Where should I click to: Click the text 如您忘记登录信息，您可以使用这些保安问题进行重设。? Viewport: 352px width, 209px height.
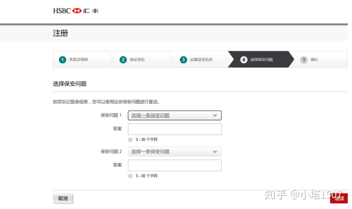[107, 102]
